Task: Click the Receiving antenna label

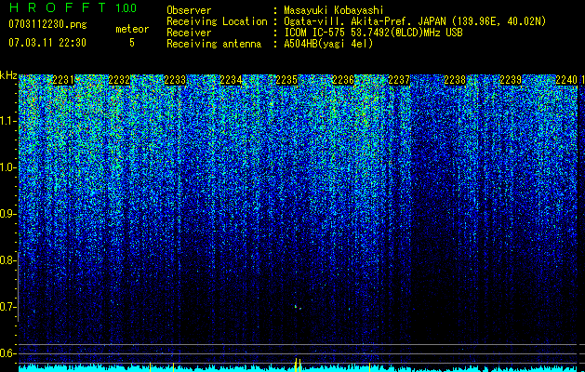Action: (214, 44)
